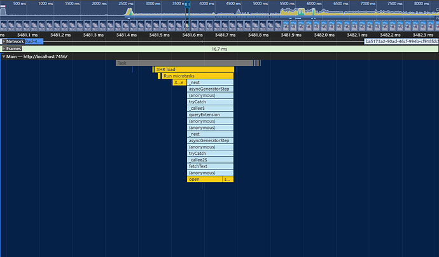
Task: Select the _callee$ call frame
Action: (x=210, y=108)
